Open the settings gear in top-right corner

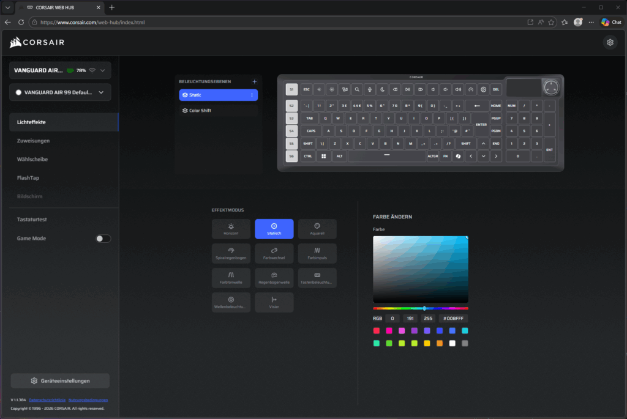610,42
